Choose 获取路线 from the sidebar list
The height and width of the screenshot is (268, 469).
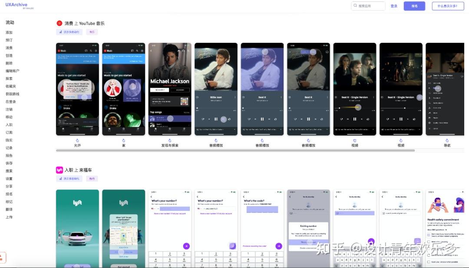(12, 94)
